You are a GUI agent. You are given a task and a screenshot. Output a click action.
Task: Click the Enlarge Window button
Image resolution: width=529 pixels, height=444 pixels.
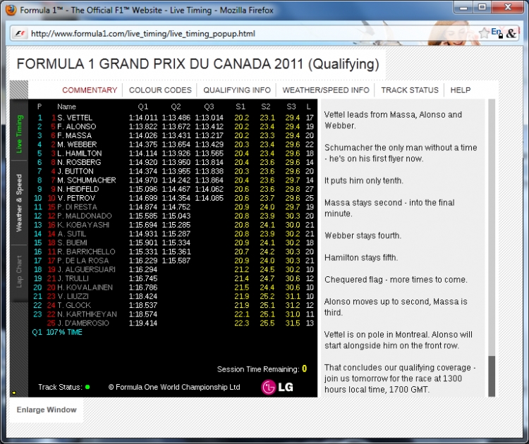(x=47, y=409)
